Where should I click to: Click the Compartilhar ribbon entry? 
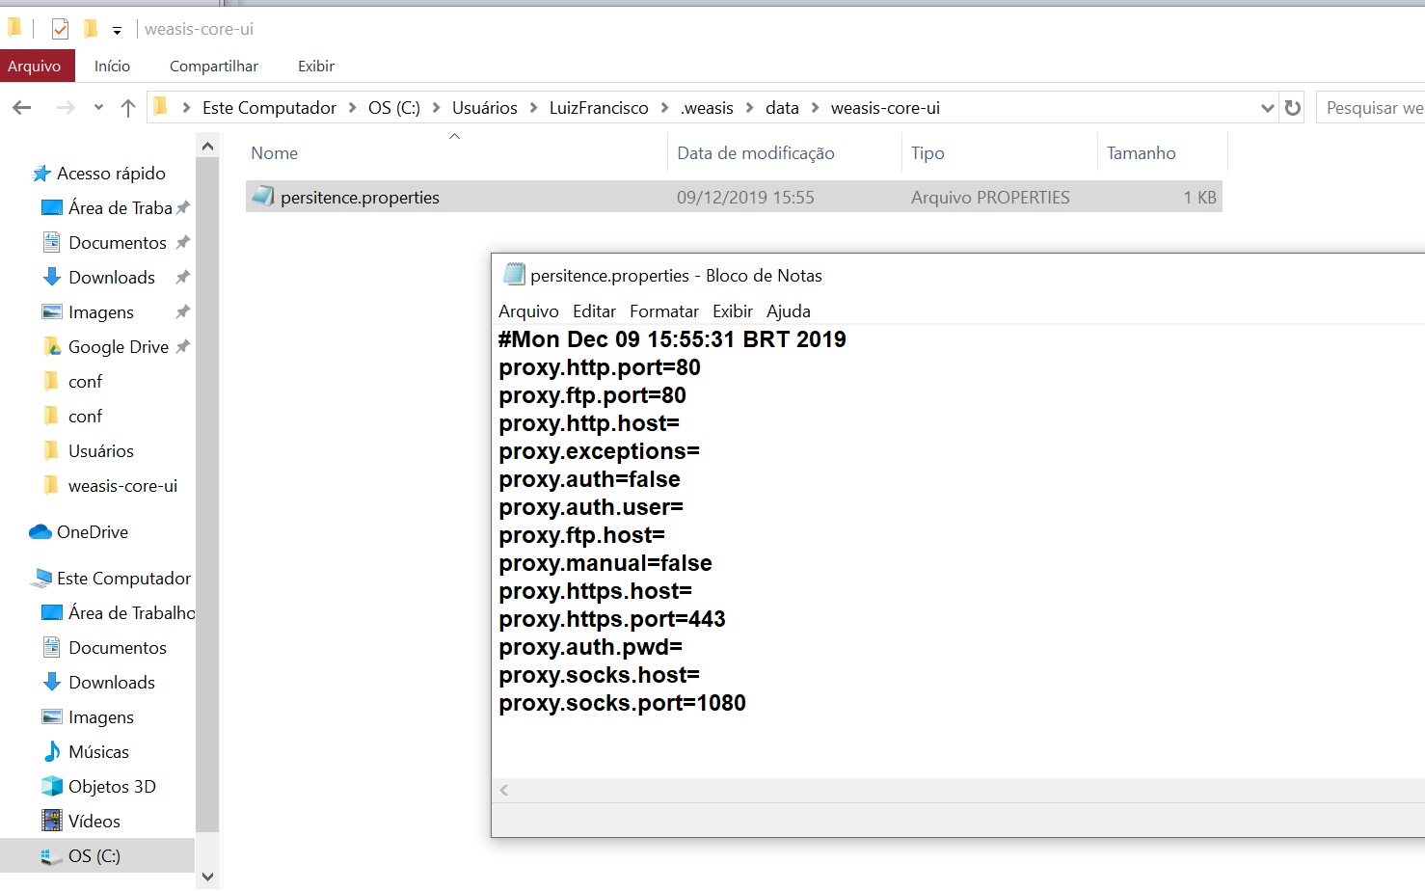click(213, 66)
